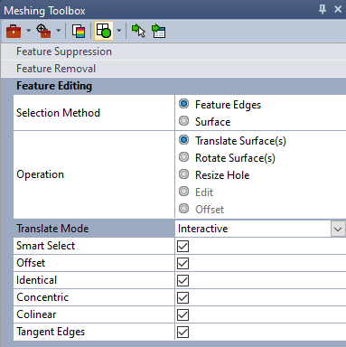The image size is (346, 347).
Task: Select Surface selection method
Action: [x=183, y=121]
